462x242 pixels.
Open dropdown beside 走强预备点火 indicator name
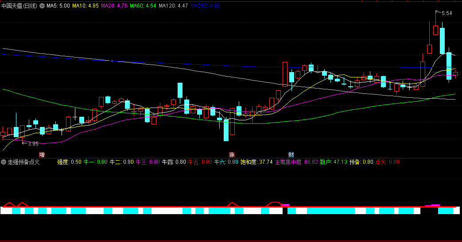[x=4, y=162]
